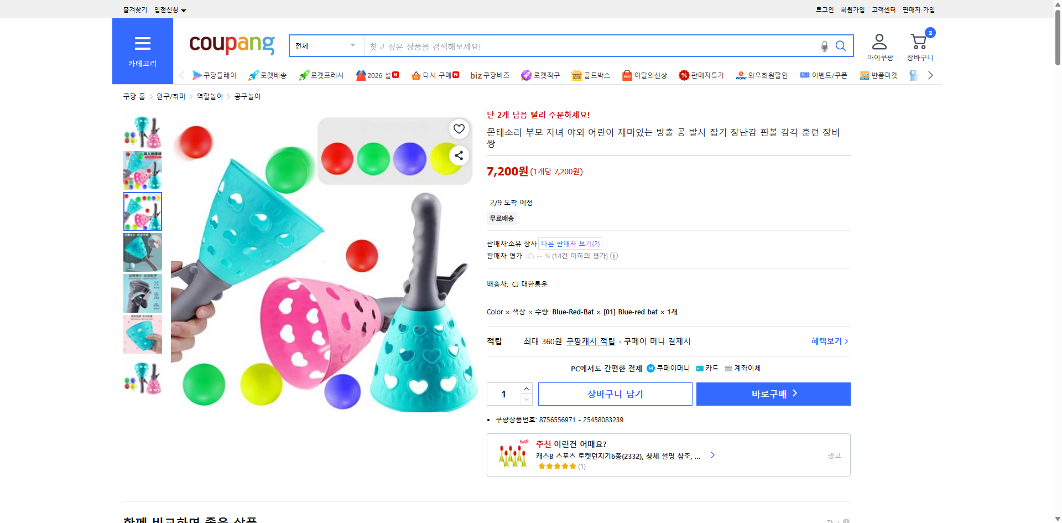Open the 카테고리 hamburger menu
The width and height of the screenshot is (1062, 523).
tap(142, 44)
